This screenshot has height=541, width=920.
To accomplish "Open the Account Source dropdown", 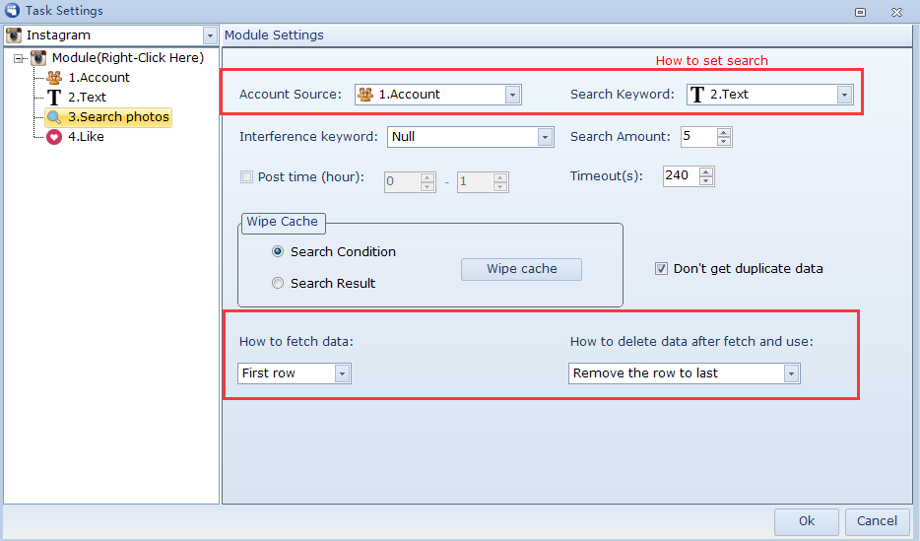I will [x=512, y=95].
